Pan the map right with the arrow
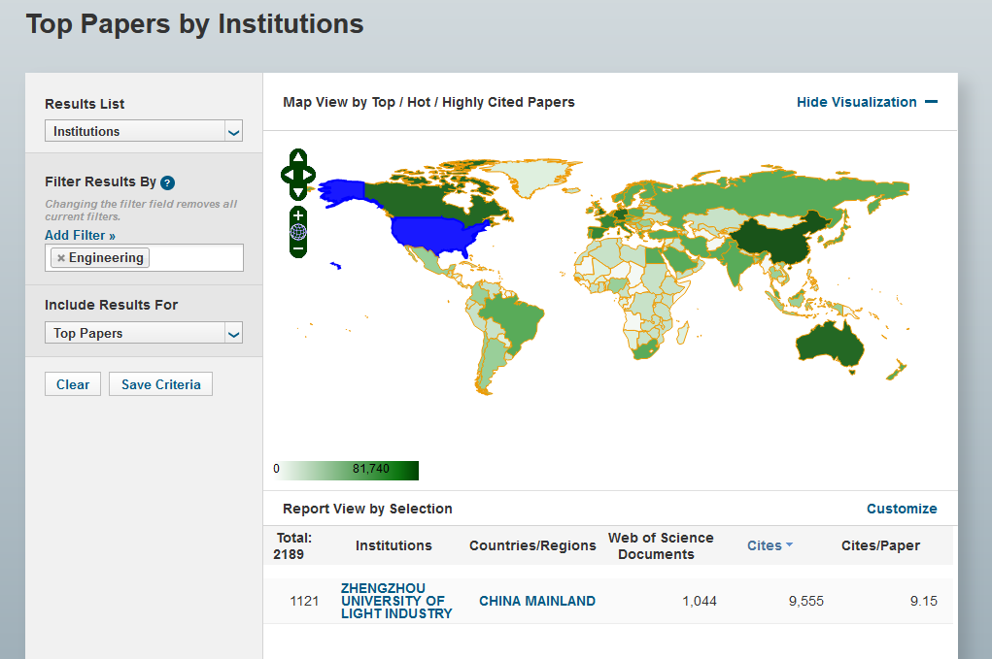 [x=310, y=175]
